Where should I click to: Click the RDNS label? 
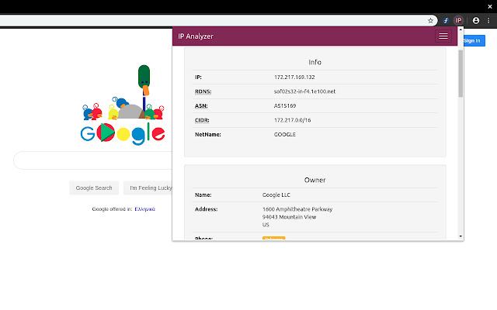[203, 91]
